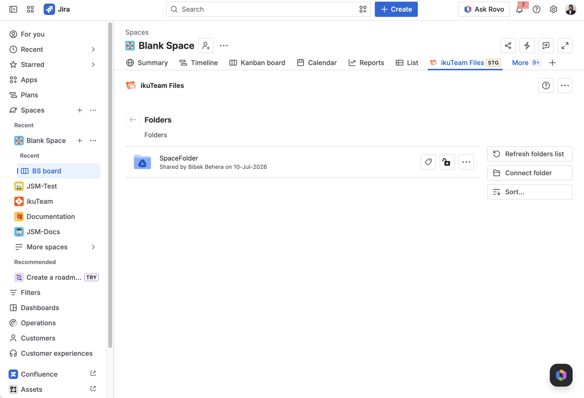Switch to the Timeline tab

tap(199, 63)
